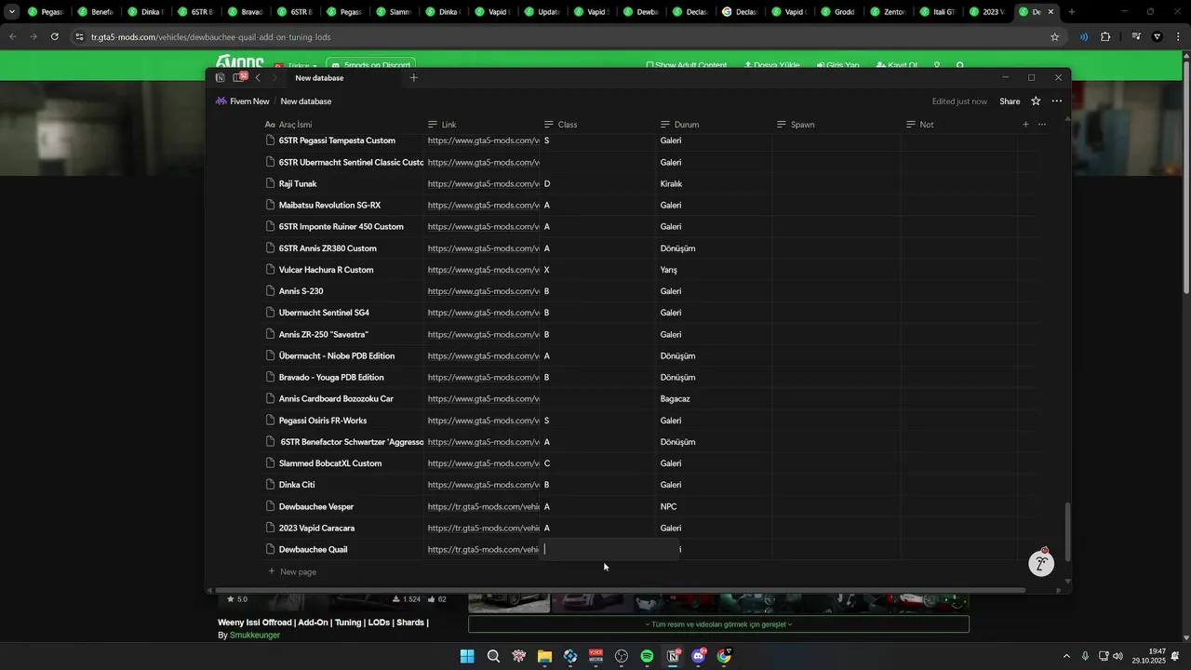Expand all images and videos on 5mods

(718, 624)
